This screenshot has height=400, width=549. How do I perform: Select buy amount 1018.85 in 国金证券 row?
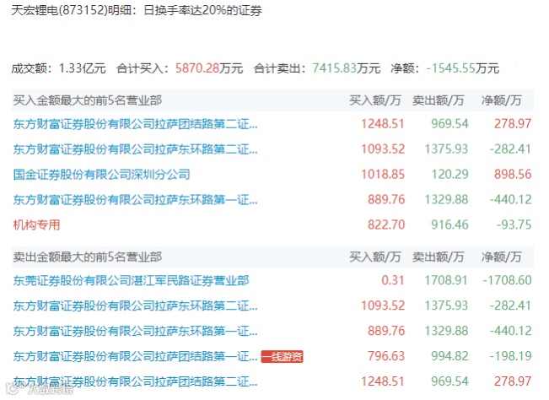(383, 175)
